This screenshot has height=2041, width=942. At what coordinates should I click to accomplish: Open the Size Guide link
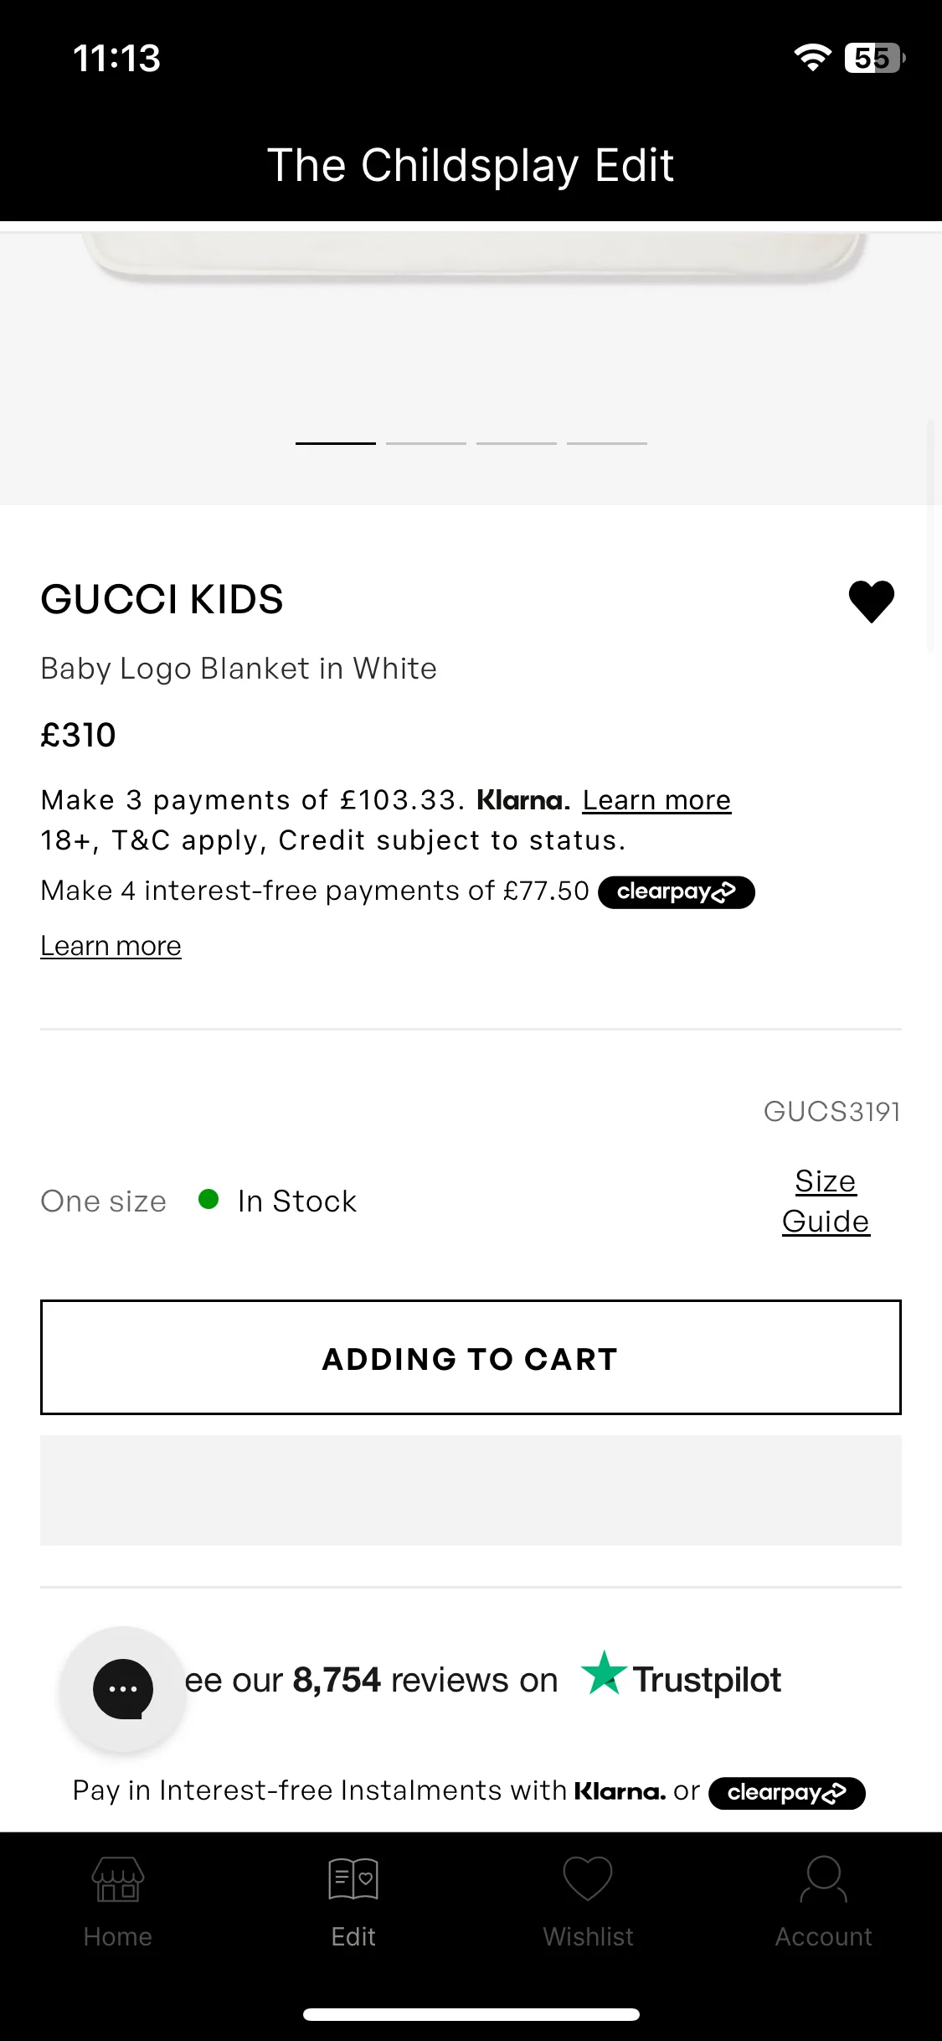tap(826, 1201)
